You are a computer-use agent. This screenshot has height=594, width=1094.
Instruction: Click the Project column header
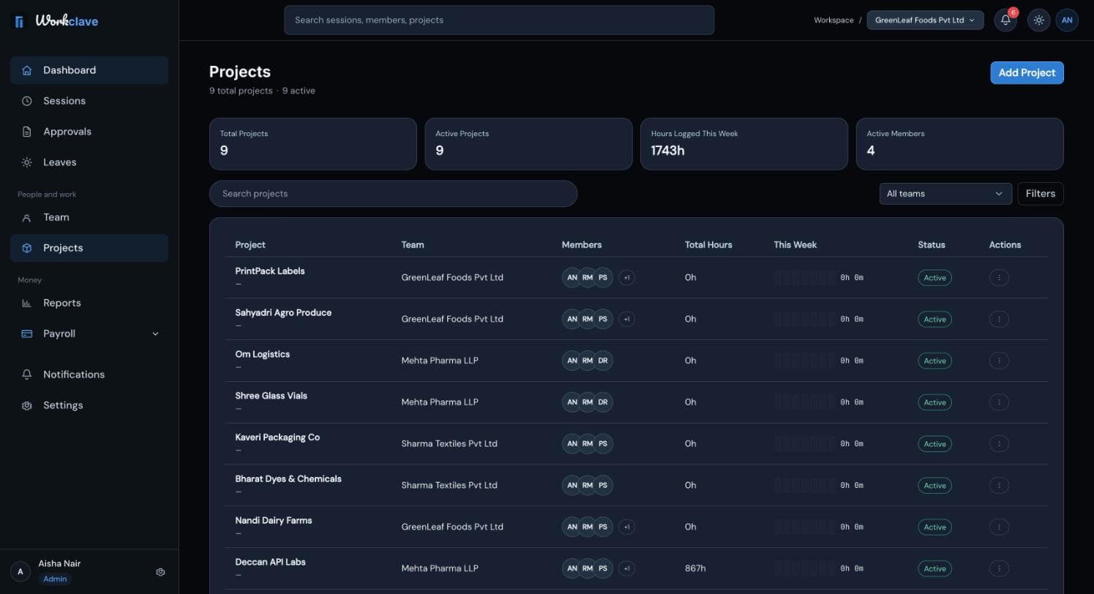[x=250, y=245]
